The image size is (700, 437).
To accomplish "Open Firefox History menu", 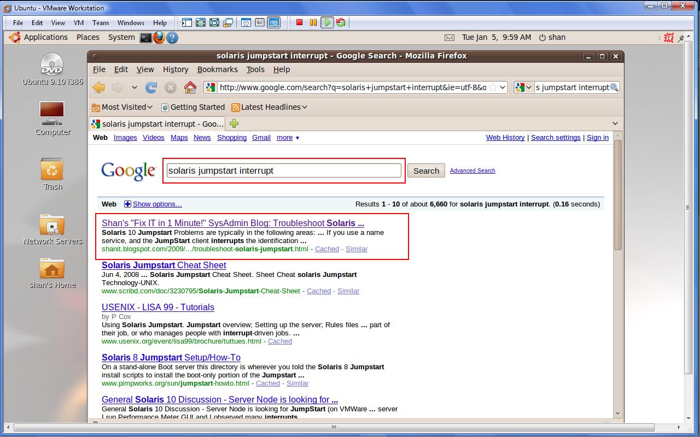I will 176,69.
